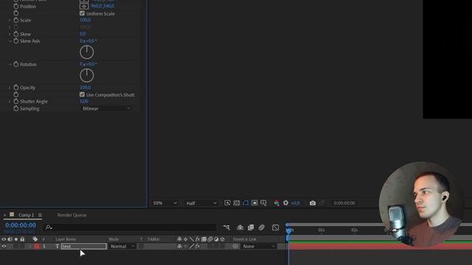Click the red label color of text layer
This screenshot has width=472, height=265.
[37, 246]
